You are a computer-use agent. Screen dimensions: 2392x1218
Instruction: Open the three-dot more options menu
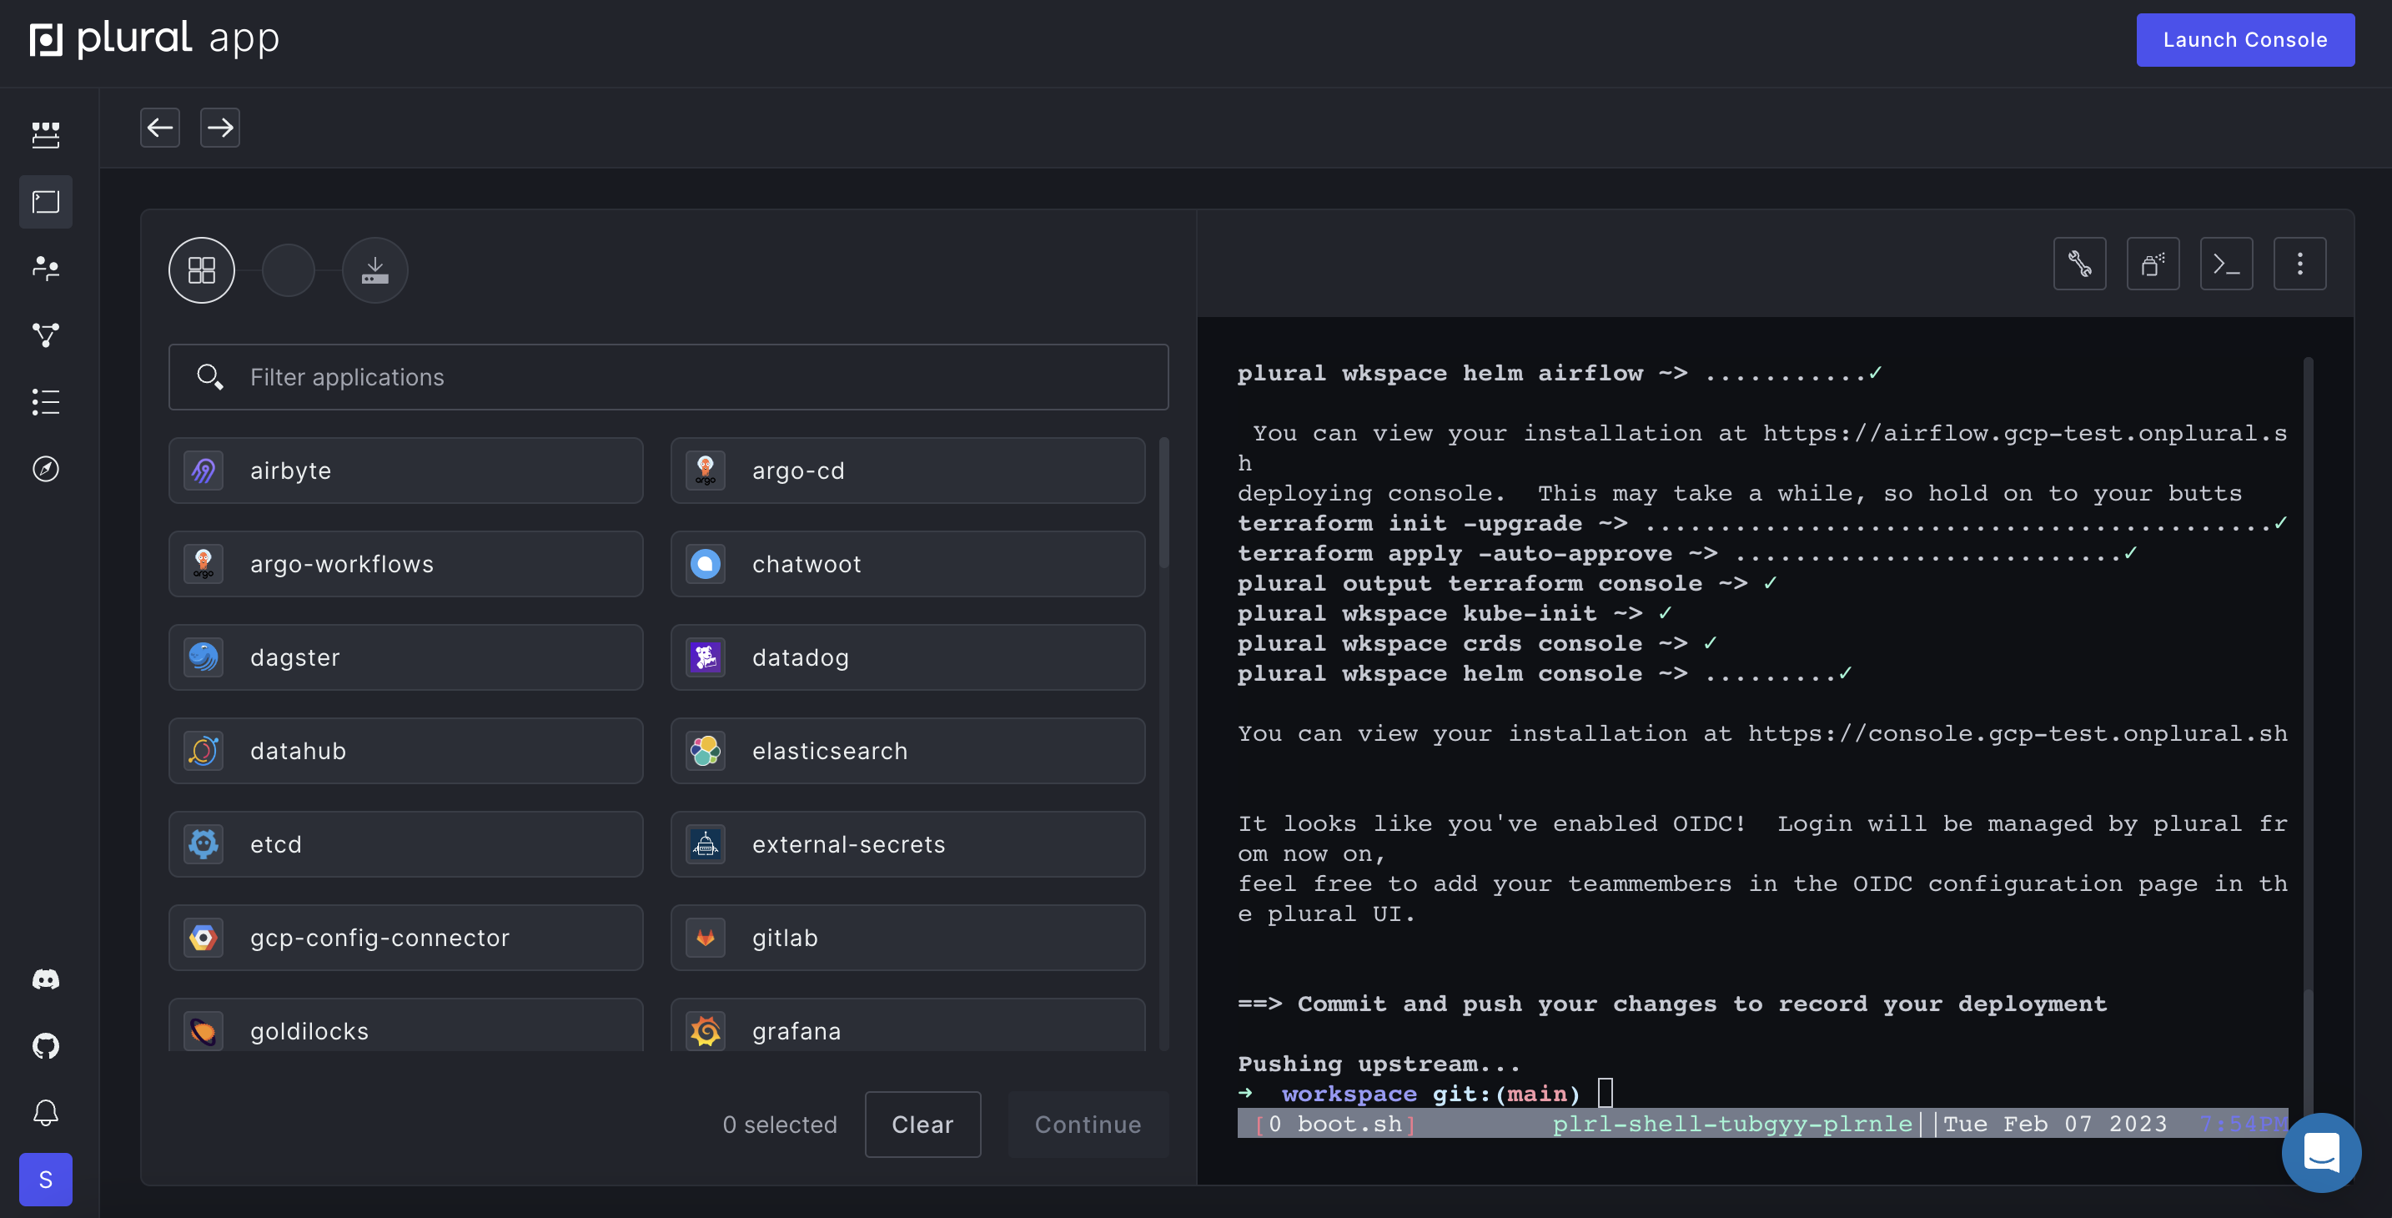(x=2299, y=264)
